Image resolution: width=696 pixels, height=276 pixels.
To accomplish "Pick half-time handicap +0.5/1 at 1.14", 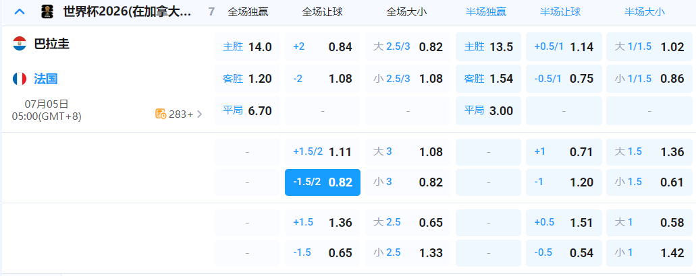I will (x=564, y=46).
